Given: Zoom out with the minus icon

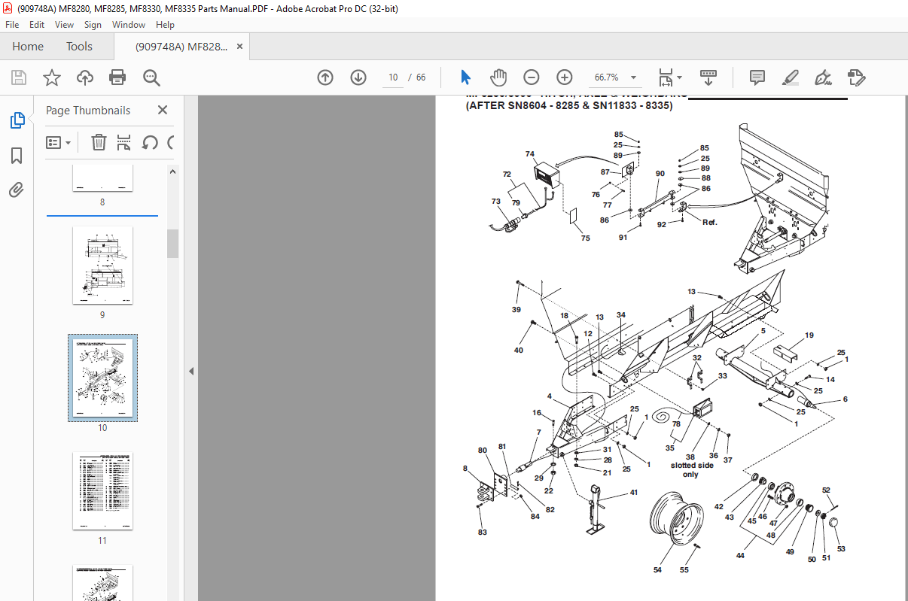Looking at the screenshot, I should click(532, 77).
